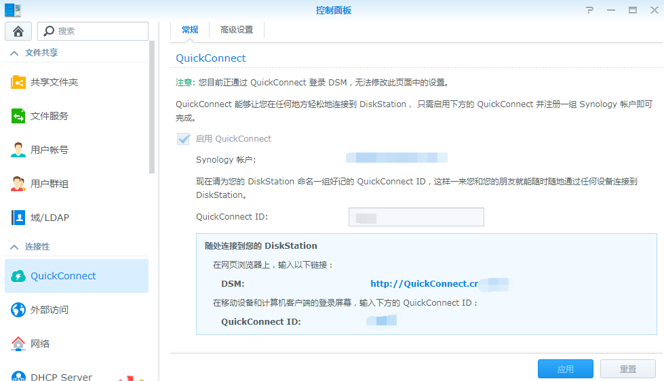
Task: Switch to the 高级设置 tab
Action: click(237, 30)
